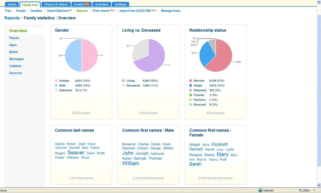The image size is (321, 193).
Task: Go to the Settings tab
Action: click(121, 4)
